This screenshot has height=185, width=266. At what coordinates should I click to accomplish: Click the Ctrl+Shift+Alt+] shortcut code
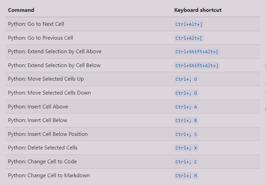click(x=197, y=66)
